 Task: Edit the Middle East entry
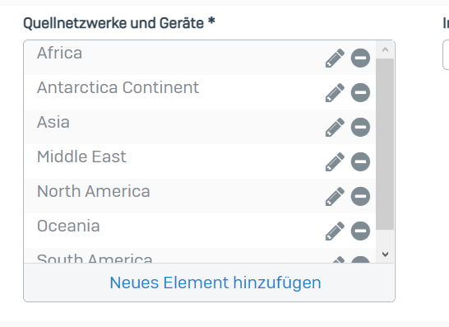point(335,161)
